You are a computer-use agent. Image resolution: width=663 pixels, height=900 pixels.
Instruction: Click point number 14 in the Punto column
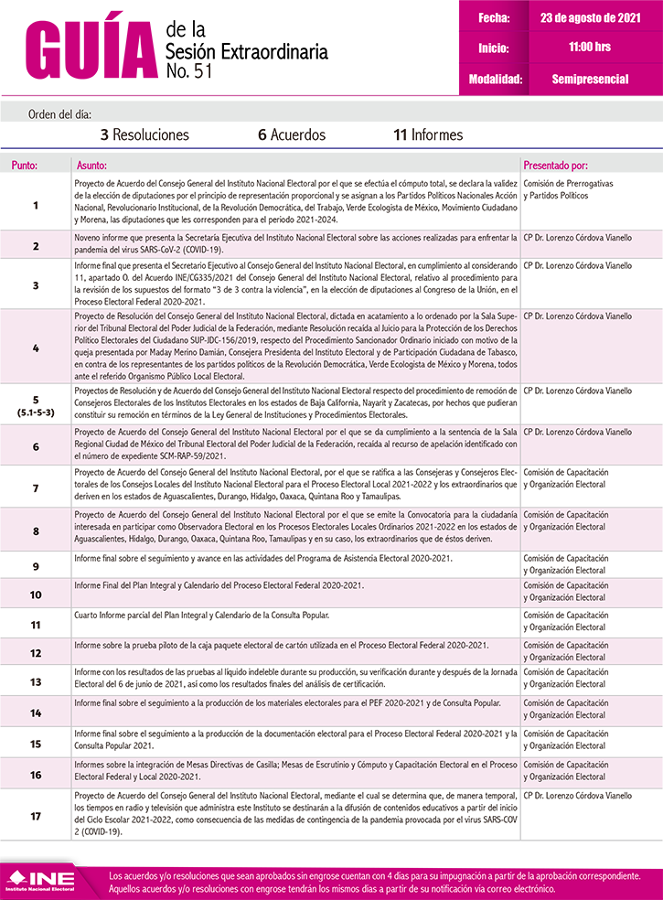pos(36,712)
